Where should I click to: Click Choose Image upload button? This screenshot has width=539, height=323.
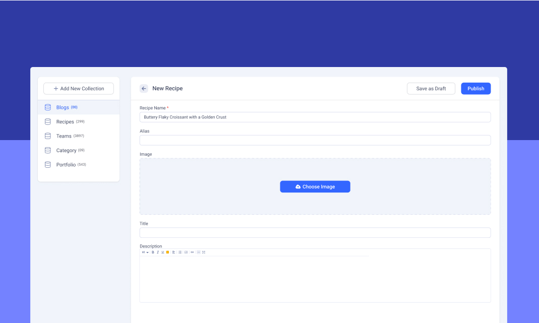coord(315,187)
